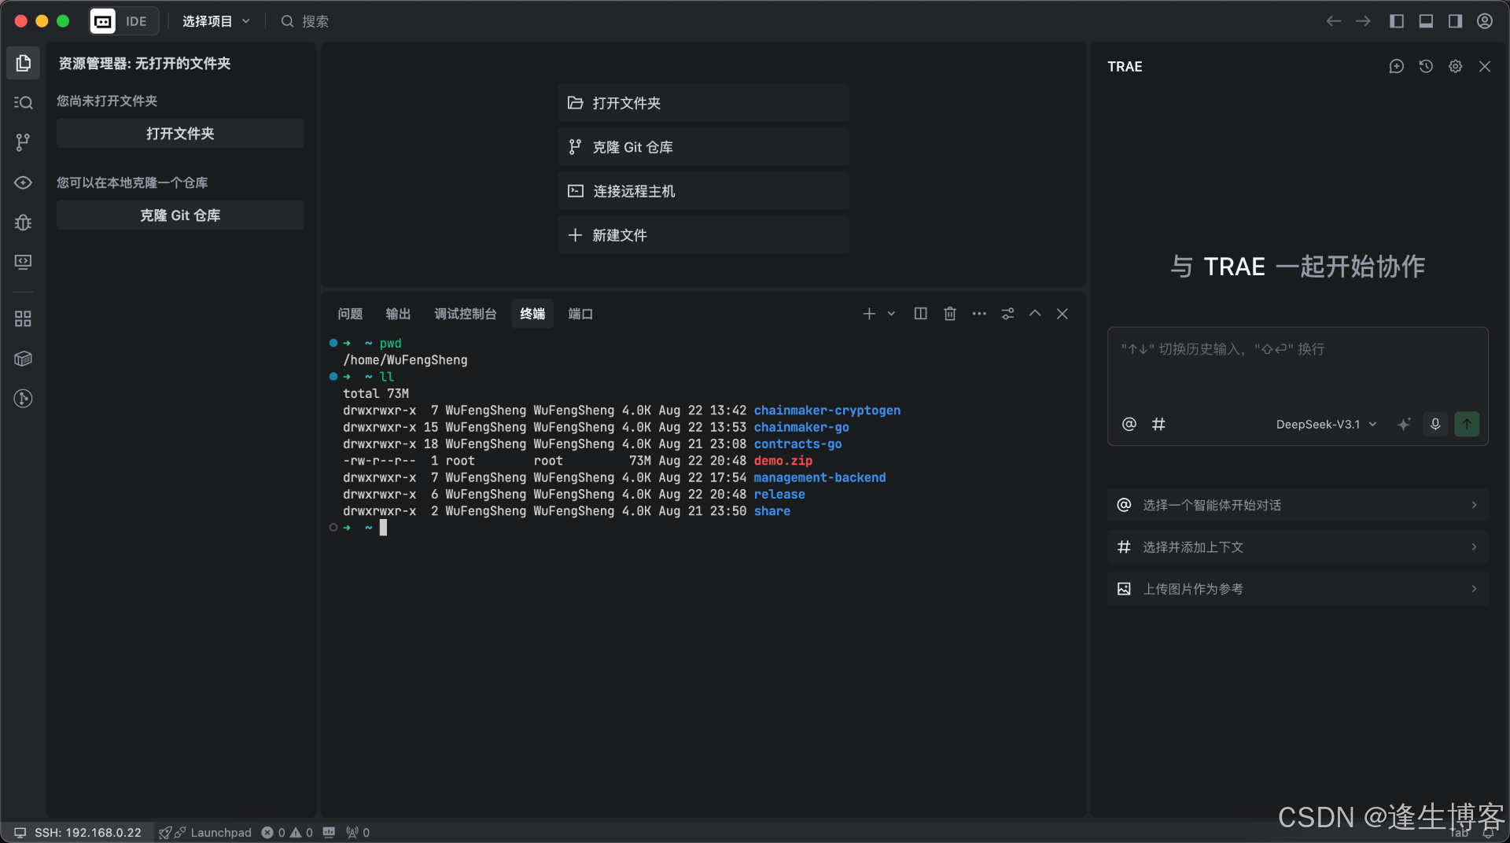
Task: Click chainmaker-cryptogen in terminal output
Action: pos(827,410)
